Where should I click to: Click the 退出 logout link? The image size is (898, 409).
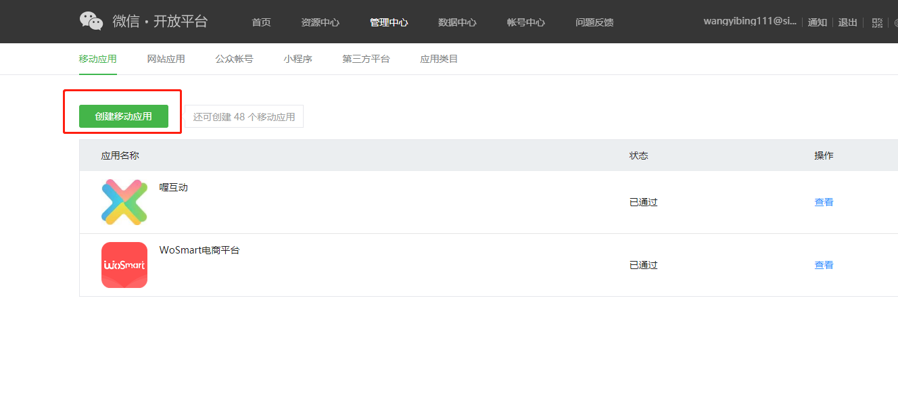click(x=848, y=22)
